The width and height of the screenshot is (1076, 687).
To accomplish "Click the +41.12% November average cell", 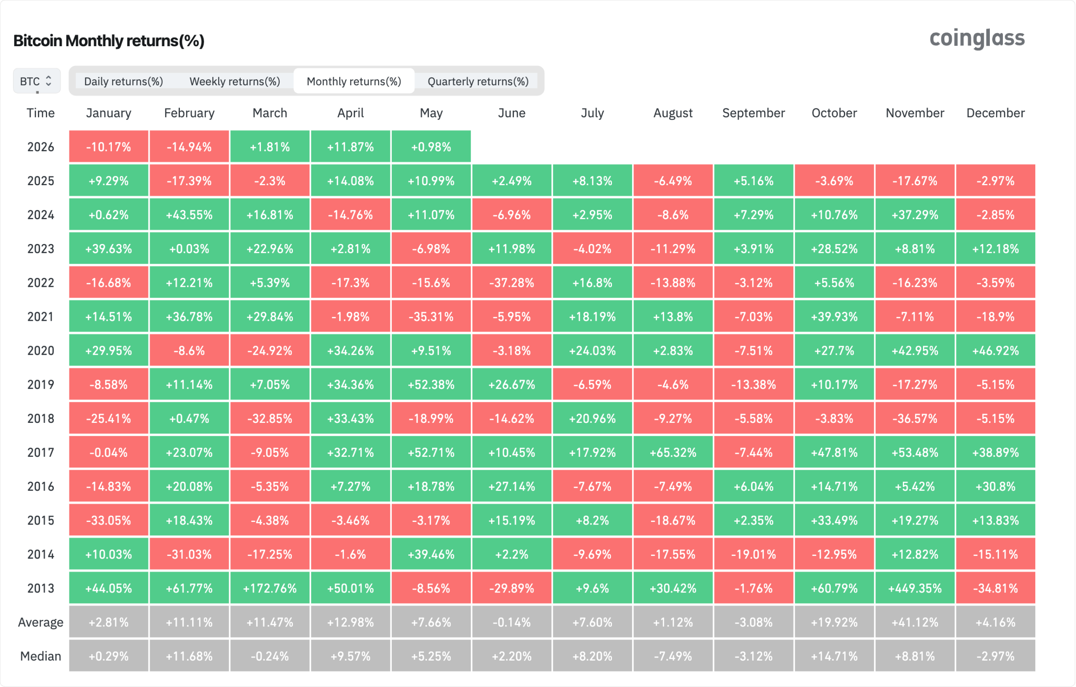I will [915, 621].
